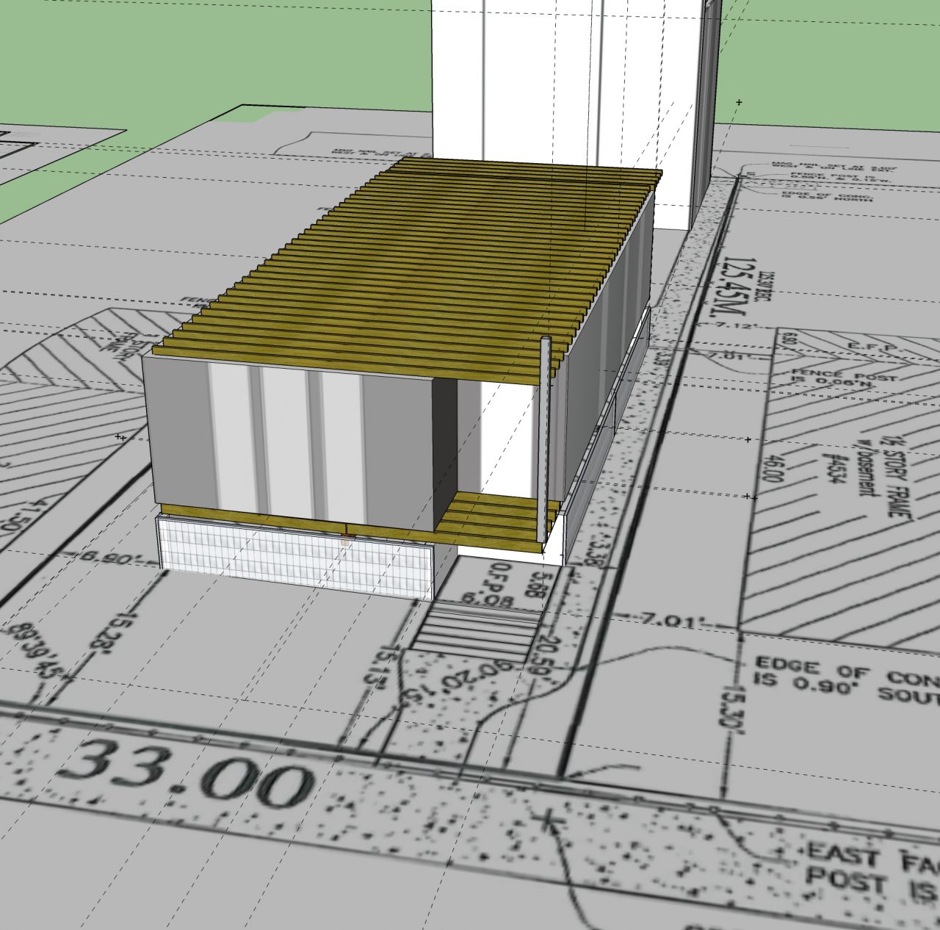Click the wooden porch deck floor

point(491,518)
